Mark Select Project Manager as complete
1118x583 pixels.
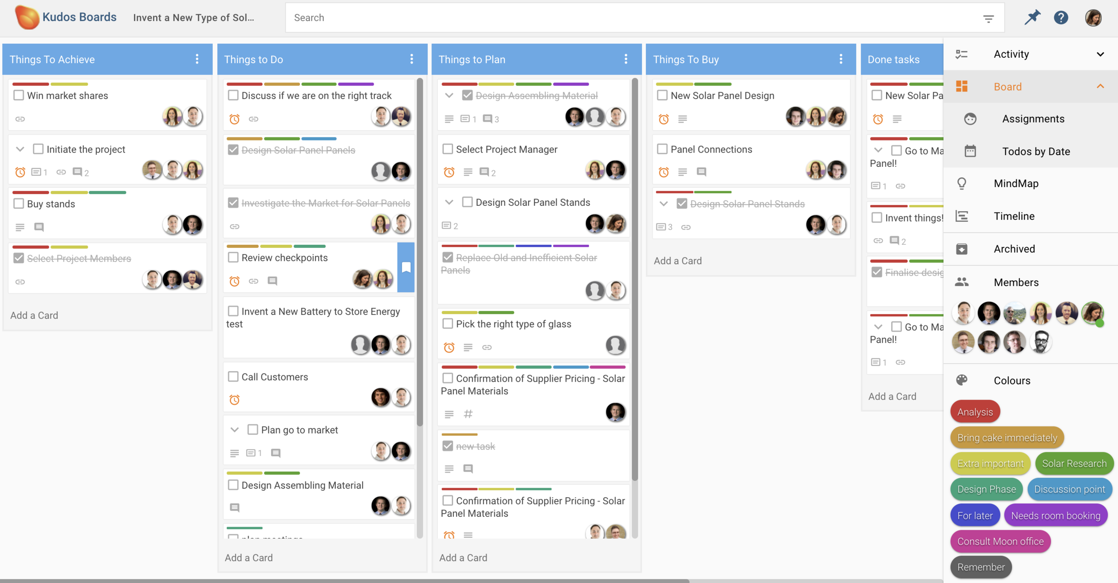point(447,149)
